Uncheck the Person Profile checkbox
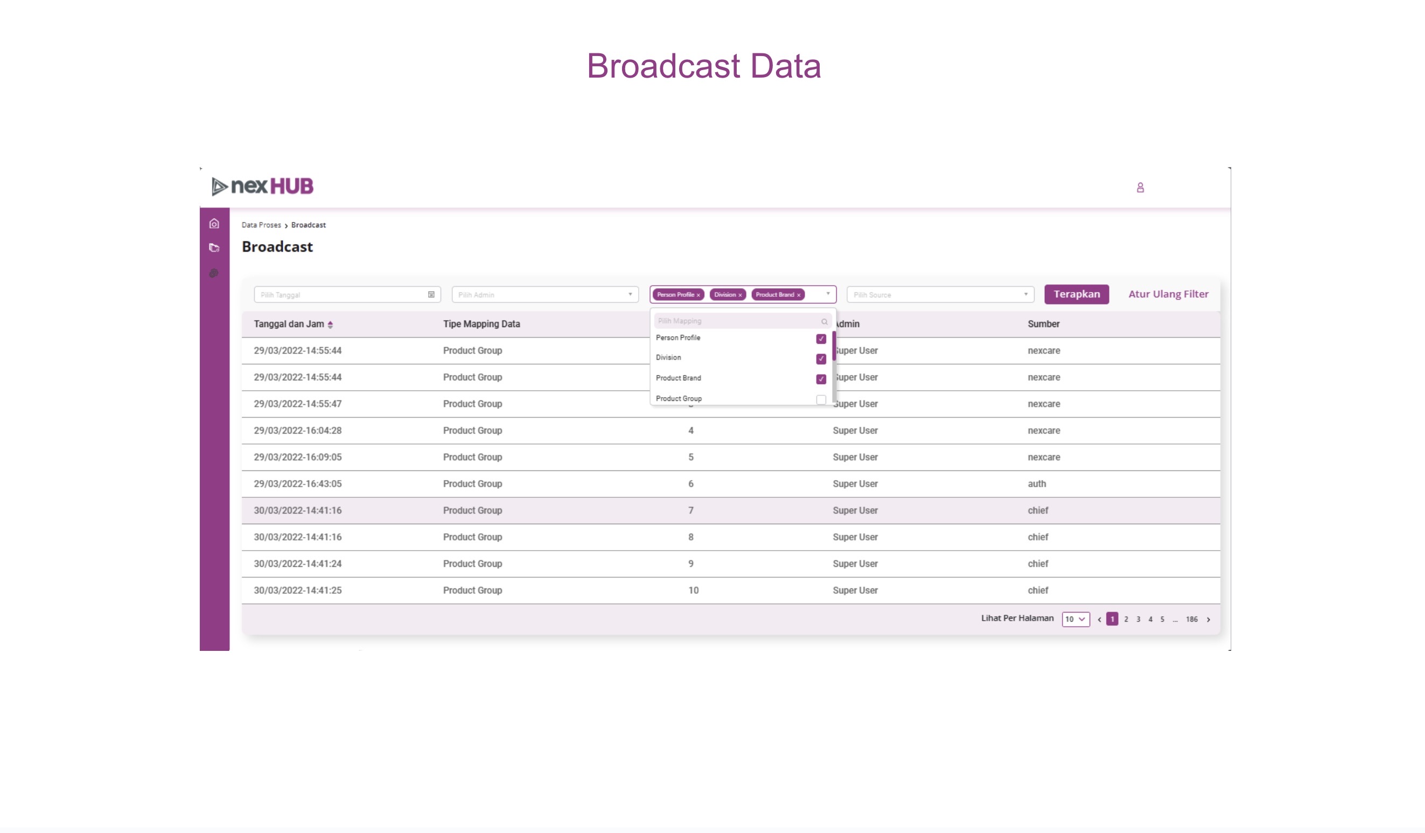The image size is (1425, 833). click(x=821, y=339)
